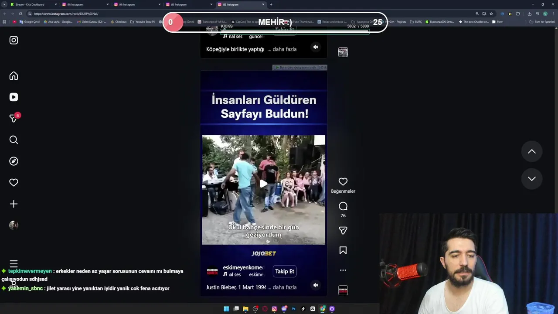Save reel with bookmark icon
This screenshot has width=558, height=314.
pos(343,250)
